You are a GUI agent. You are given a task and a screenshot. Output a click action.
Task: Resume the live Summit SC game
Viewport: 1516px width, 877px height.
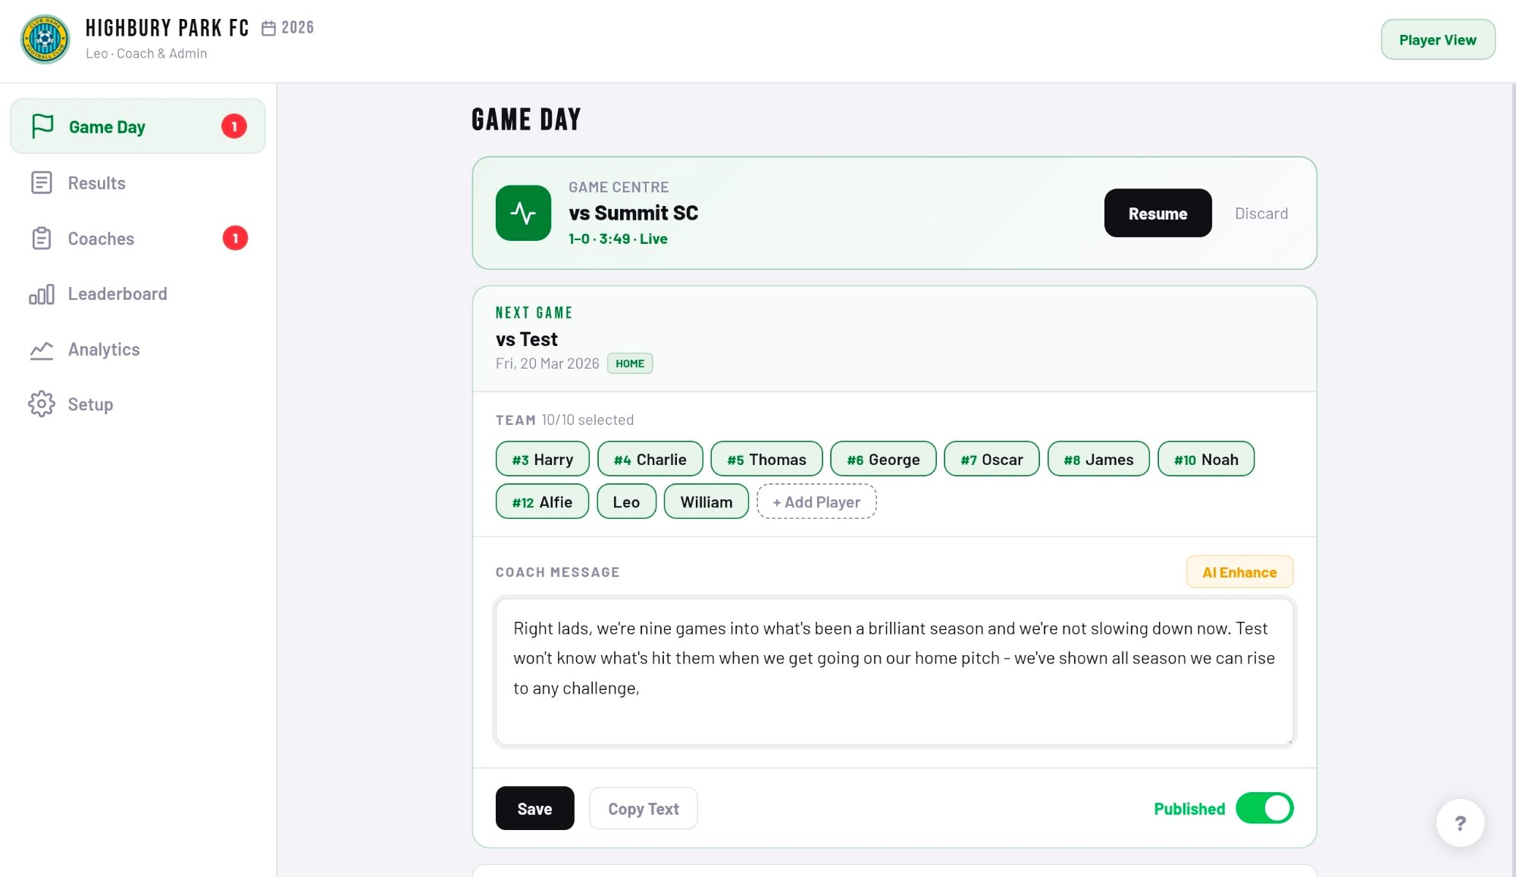(x=1157, y=214)
